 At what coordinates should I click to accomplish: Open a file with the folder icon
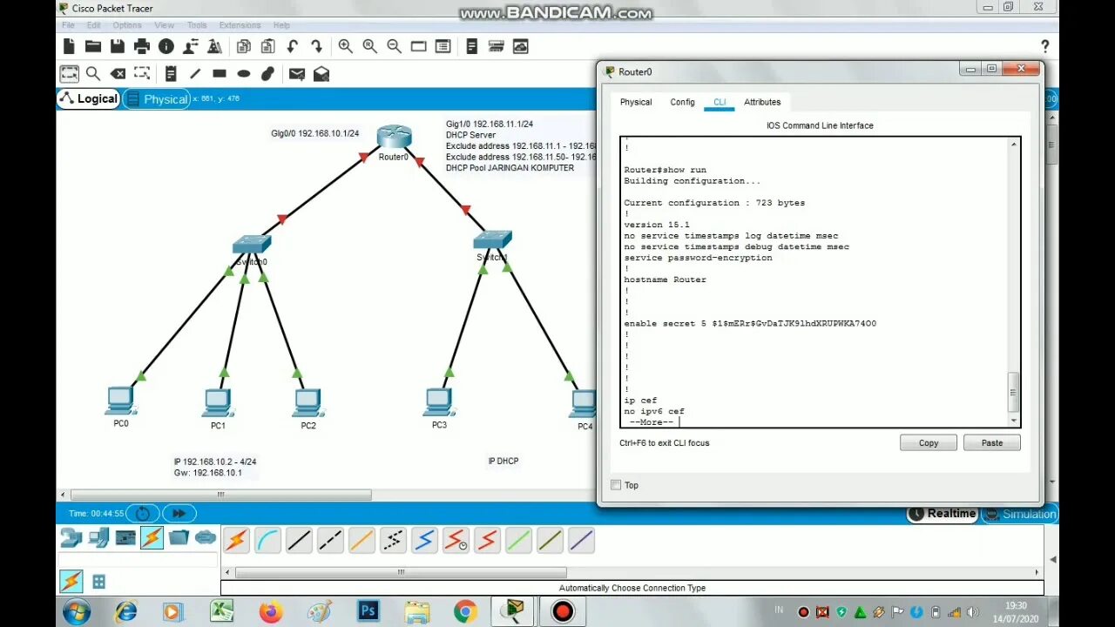[92, 46]
